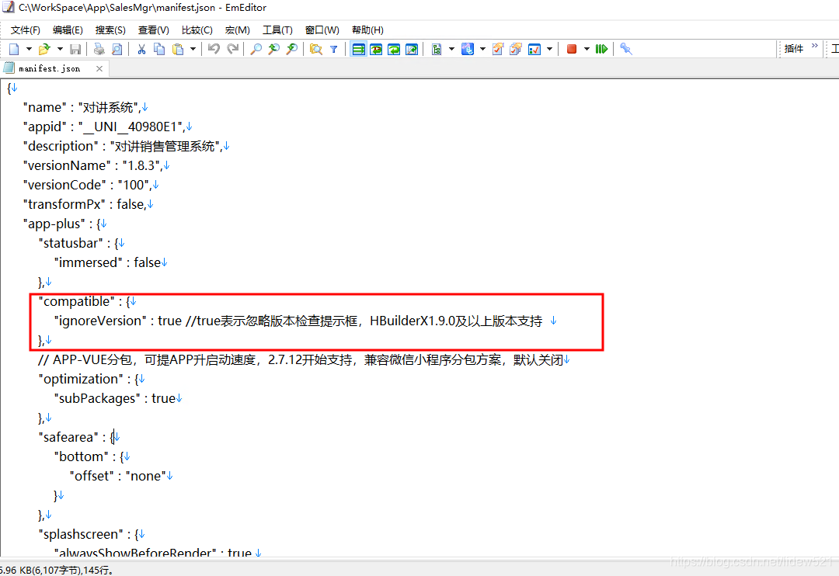Click the pin tool icon

(x=625, y=49)
